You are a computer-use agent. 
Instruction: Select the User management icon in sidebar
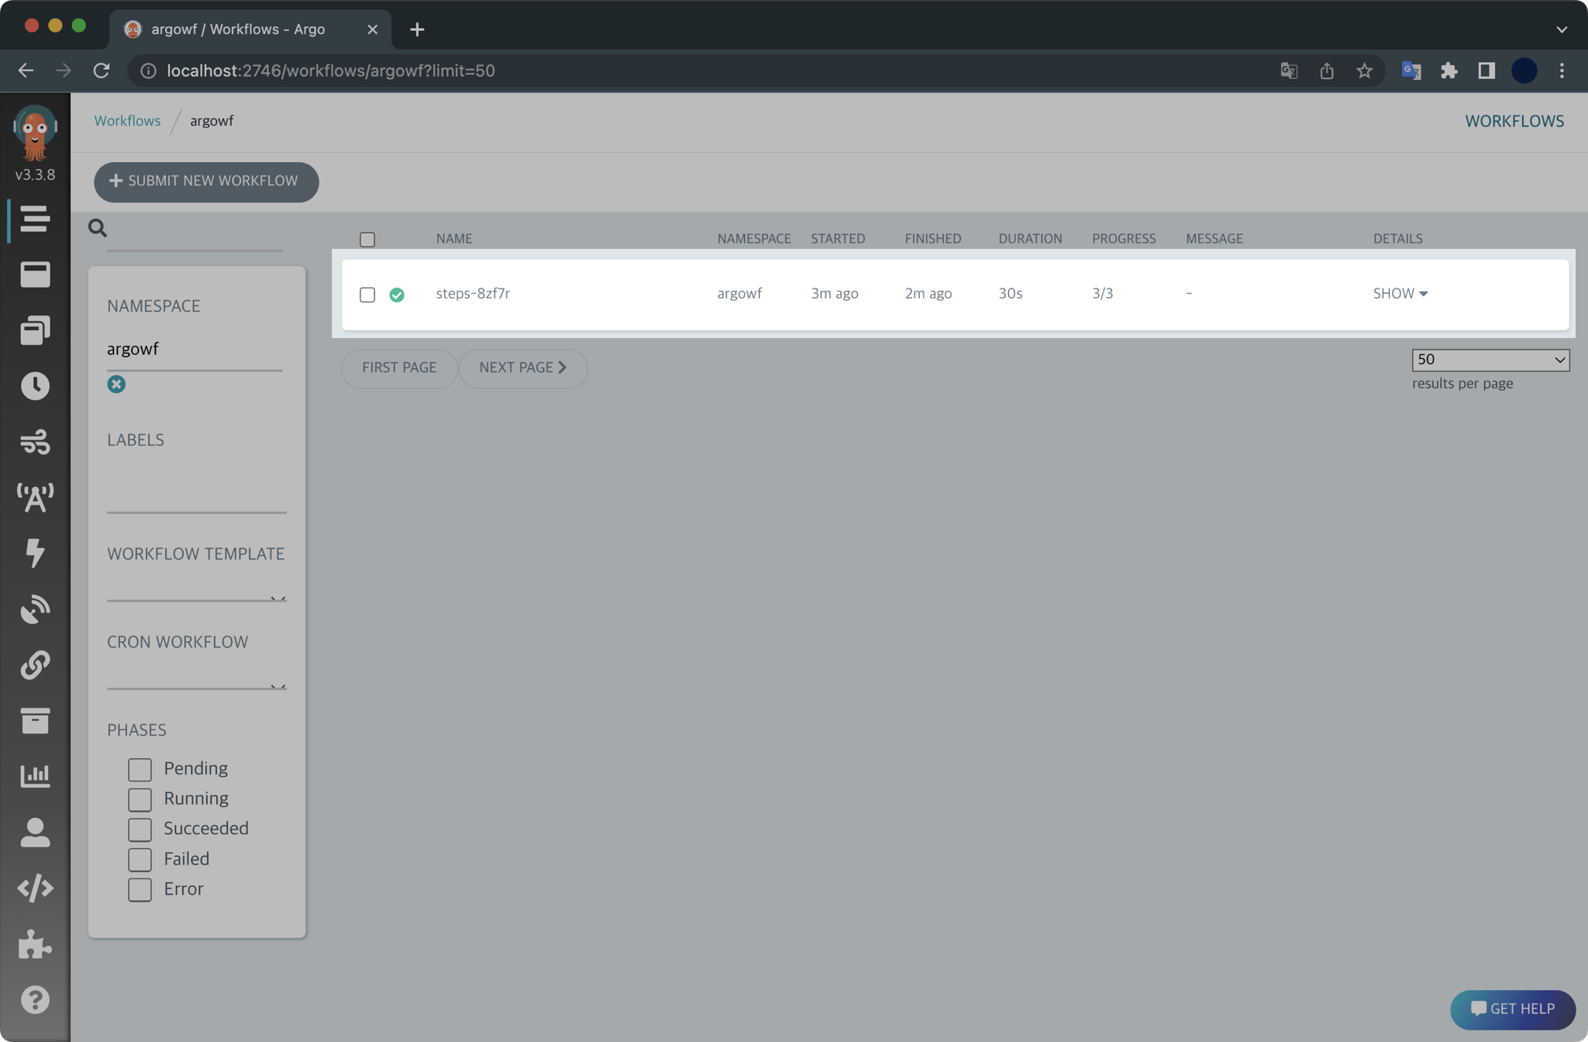click(35, 830)
